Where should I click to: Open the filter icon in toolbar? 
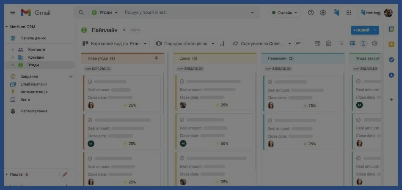pyautogui.click(x=341, y=43)
